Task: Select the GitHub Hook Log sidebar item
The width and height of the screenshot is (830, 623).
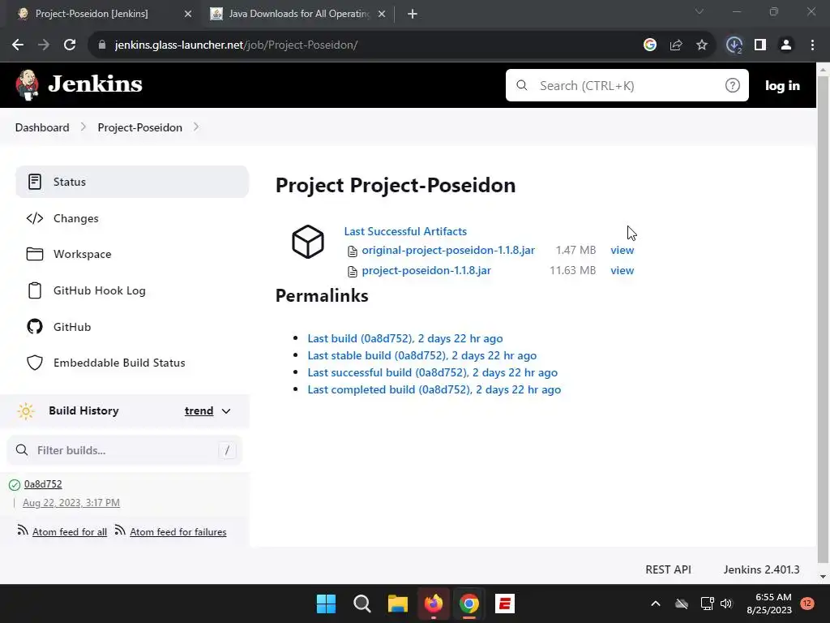Action: pos(132,290)
